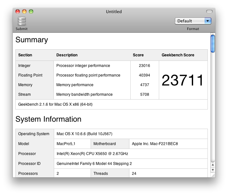Click the vertical scrollbar thumb
This screenshot has height=195, width=228.
click(x=213, y=44)
